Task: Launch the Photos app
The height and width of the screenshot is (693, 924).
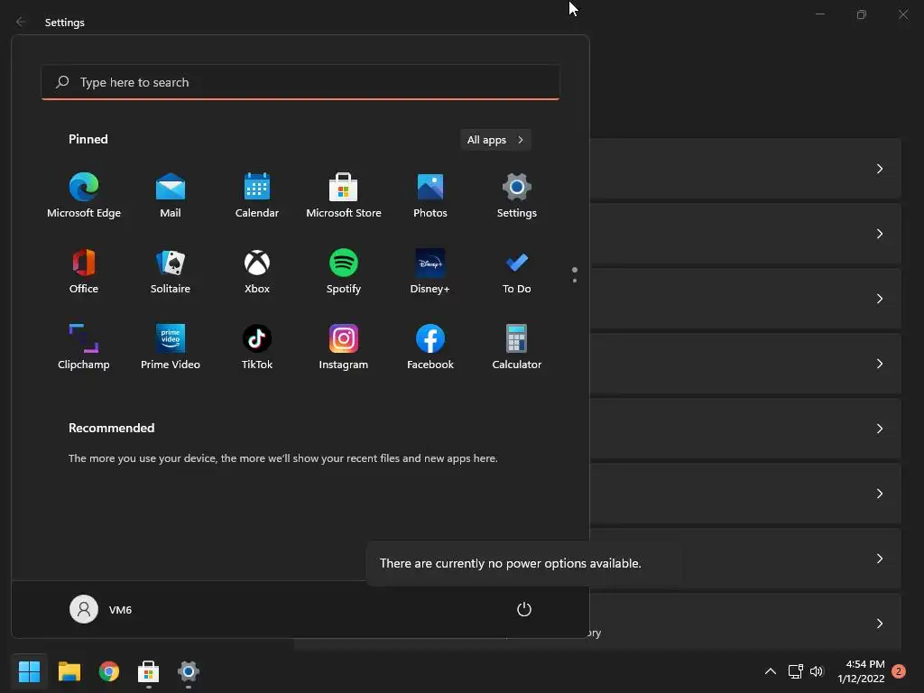Action: click(430, 196)
